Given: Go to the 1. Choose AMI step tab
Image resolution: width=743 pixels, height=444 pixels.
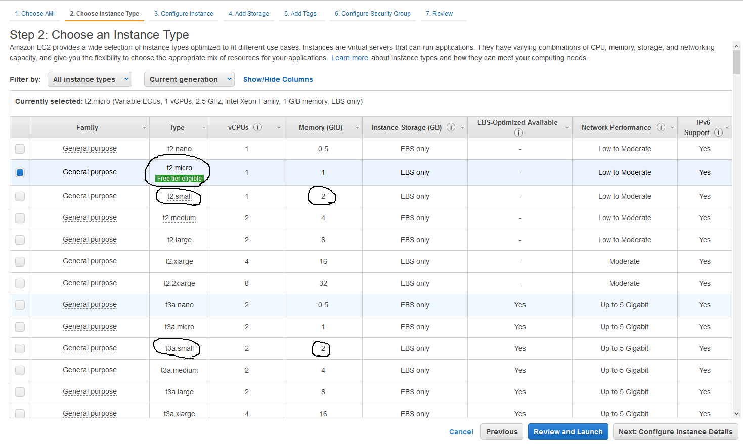Looking at the screenshot, I should [35, 14].
